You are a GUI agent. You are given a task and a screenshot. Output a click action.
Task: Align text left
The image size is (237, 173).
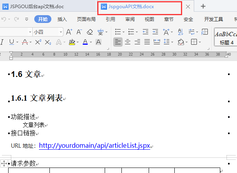pos(118,42)
